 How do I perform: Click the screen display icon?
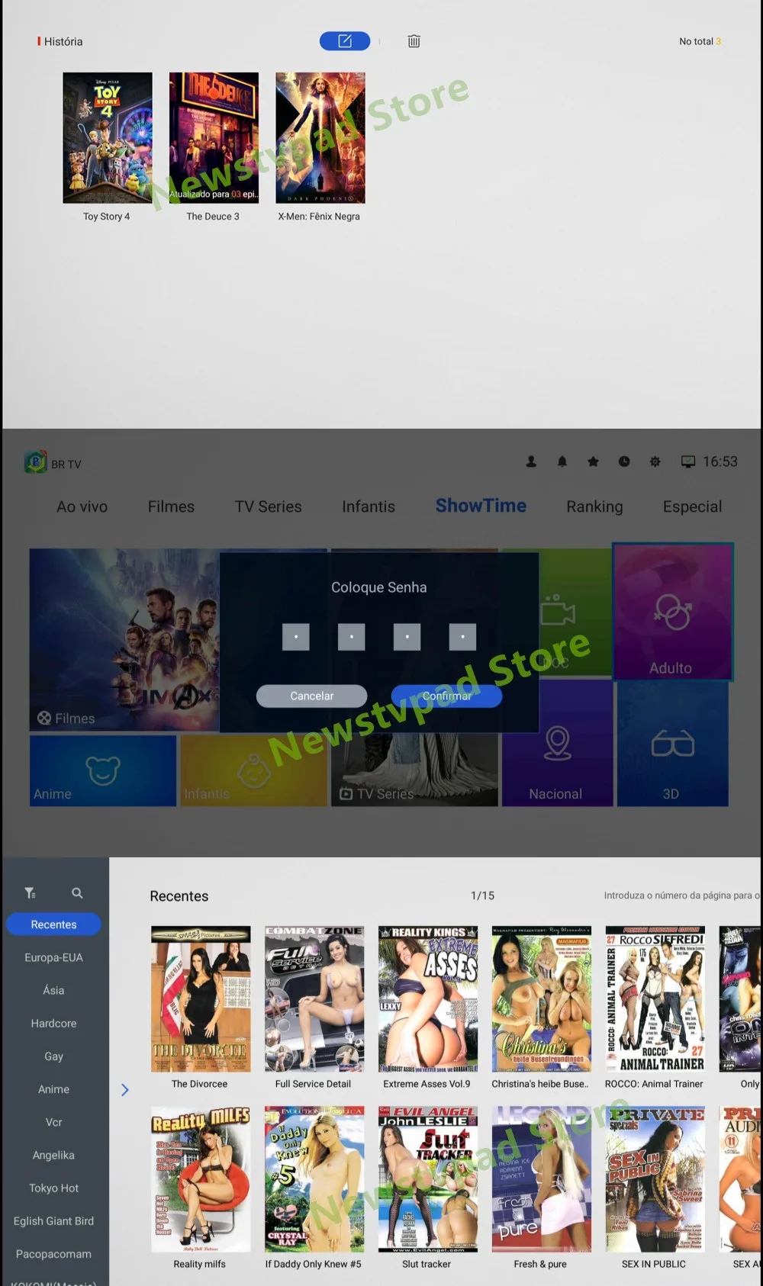(x=688, y=461)
